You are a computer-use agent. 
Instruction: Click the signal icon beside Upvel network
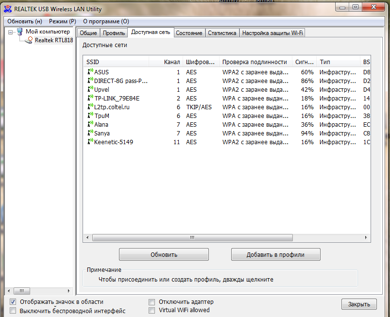click(x=90, y=89)
